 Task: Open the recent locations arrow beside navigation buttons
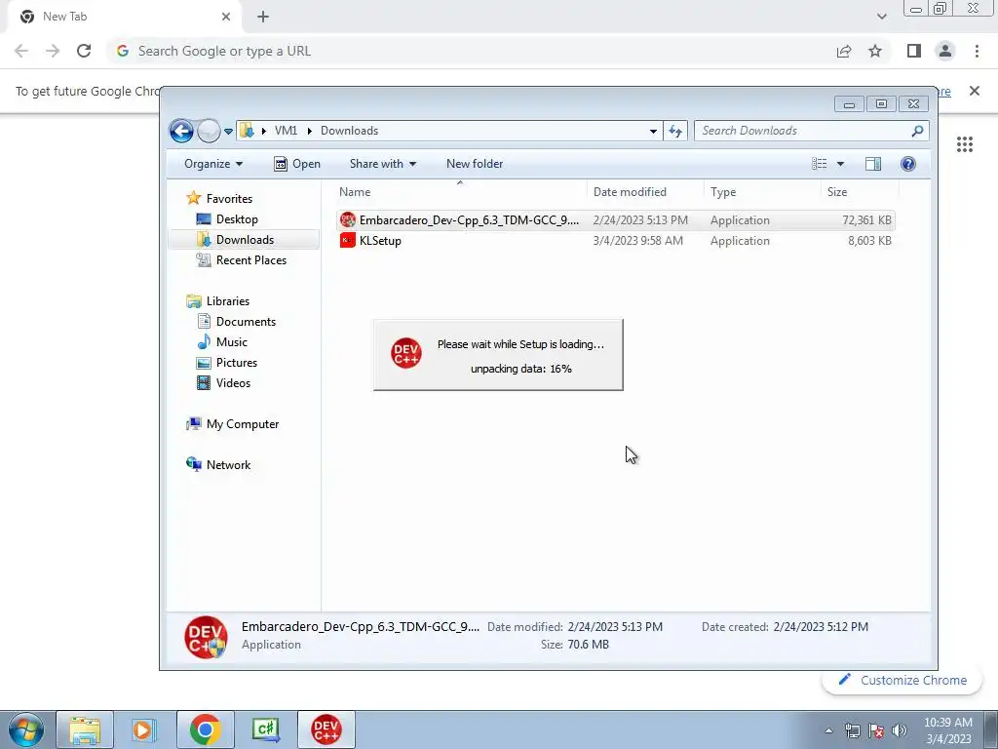(228, 132)
